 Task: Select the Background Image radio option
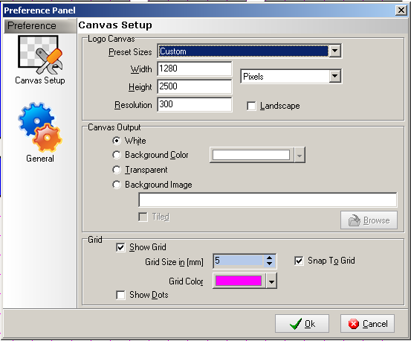click(x=117, y=185)
